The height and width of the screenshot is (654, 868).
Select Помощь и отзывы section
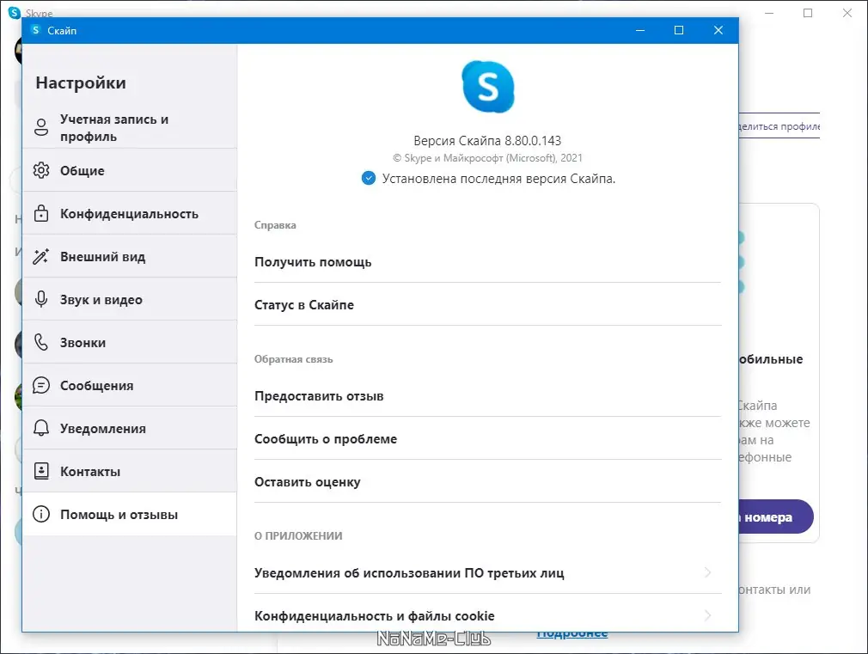(130, 514)
